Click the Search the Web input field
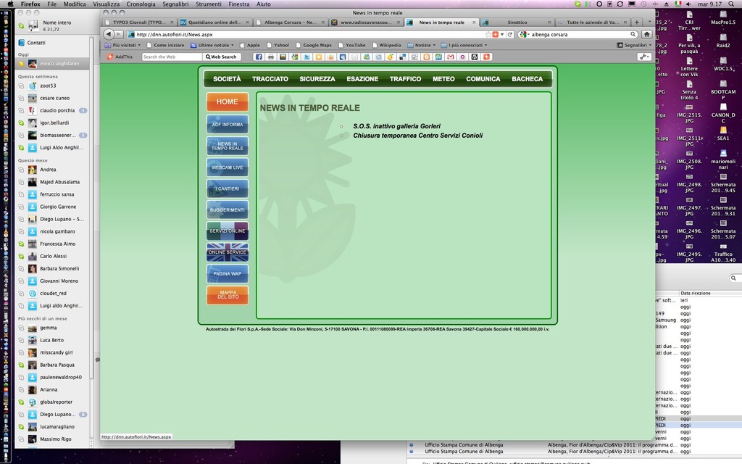742x464 pixels. [x=171, y=57]
